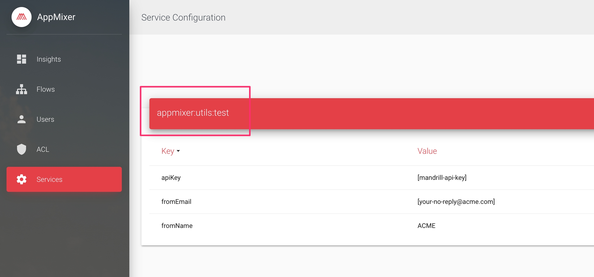The image size is (594, 277).
Task: Select the fromName row key
Action: pyautogui.click(x=177, y=226)
